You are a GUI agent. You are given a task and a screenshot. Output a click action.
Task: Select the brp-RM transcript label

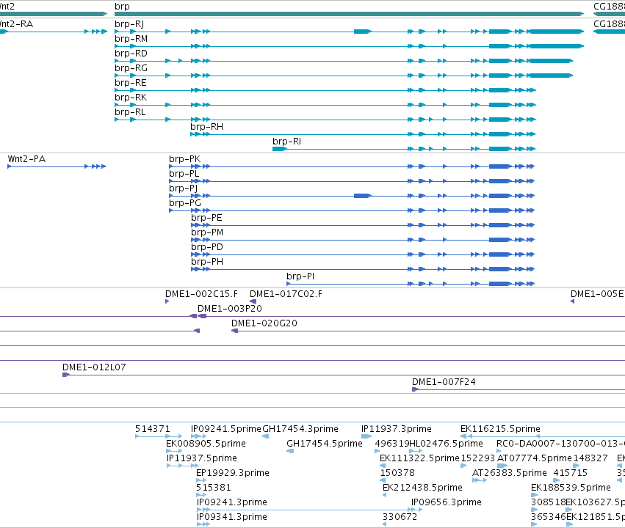[x=131, y=39]
